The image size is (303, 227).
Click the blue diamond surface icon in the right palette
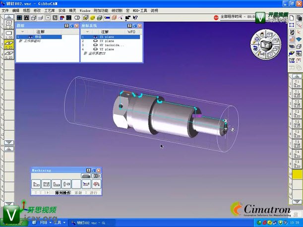click(x=299, y=40)
